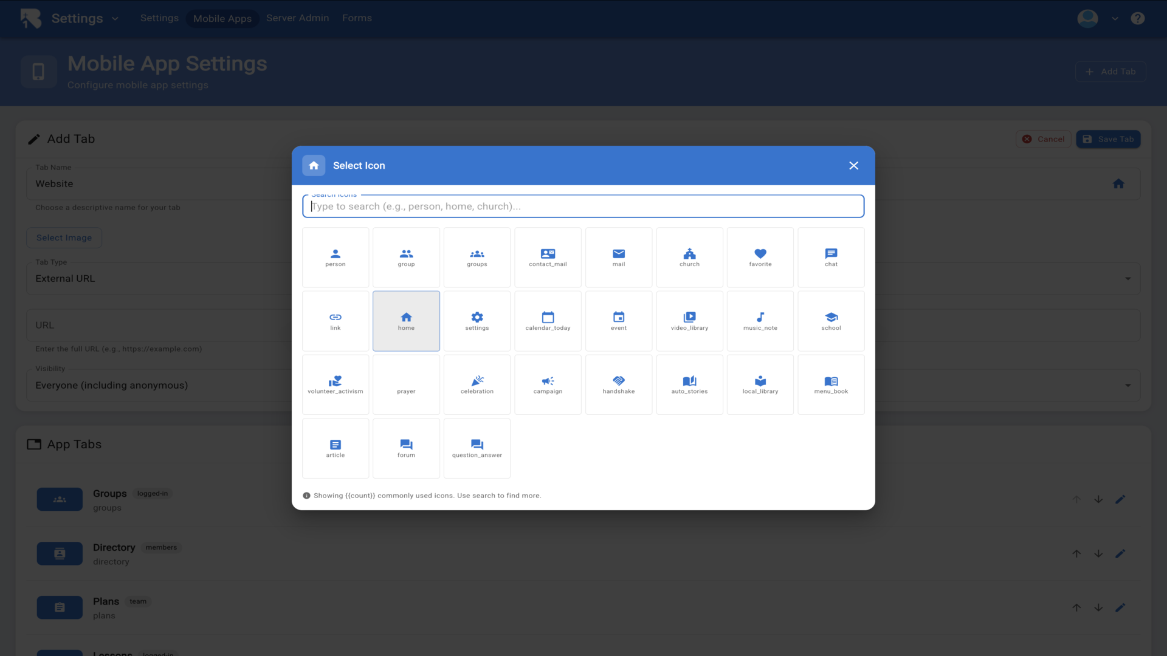Select the video_library icon

(x=689, y=321)
